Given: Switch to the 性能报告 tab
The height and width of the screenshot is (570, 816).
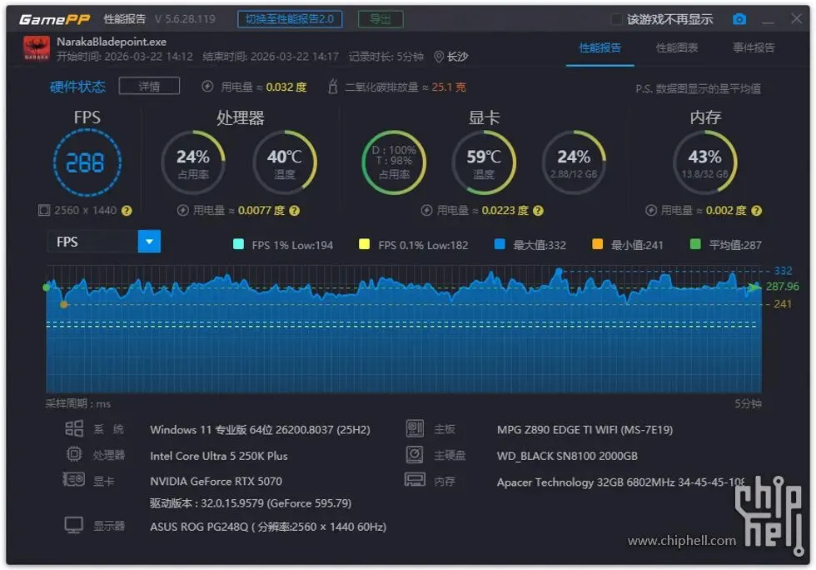Looking at the screenshot, I should click(600, 48).
